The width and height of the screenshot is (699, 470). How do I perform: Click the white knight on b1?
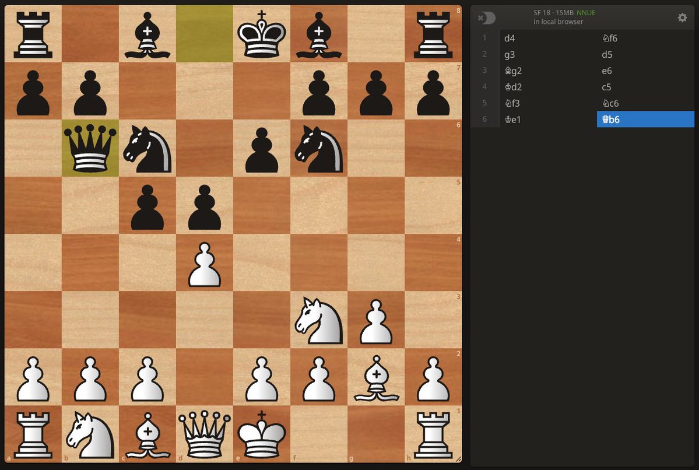(90, 434)
